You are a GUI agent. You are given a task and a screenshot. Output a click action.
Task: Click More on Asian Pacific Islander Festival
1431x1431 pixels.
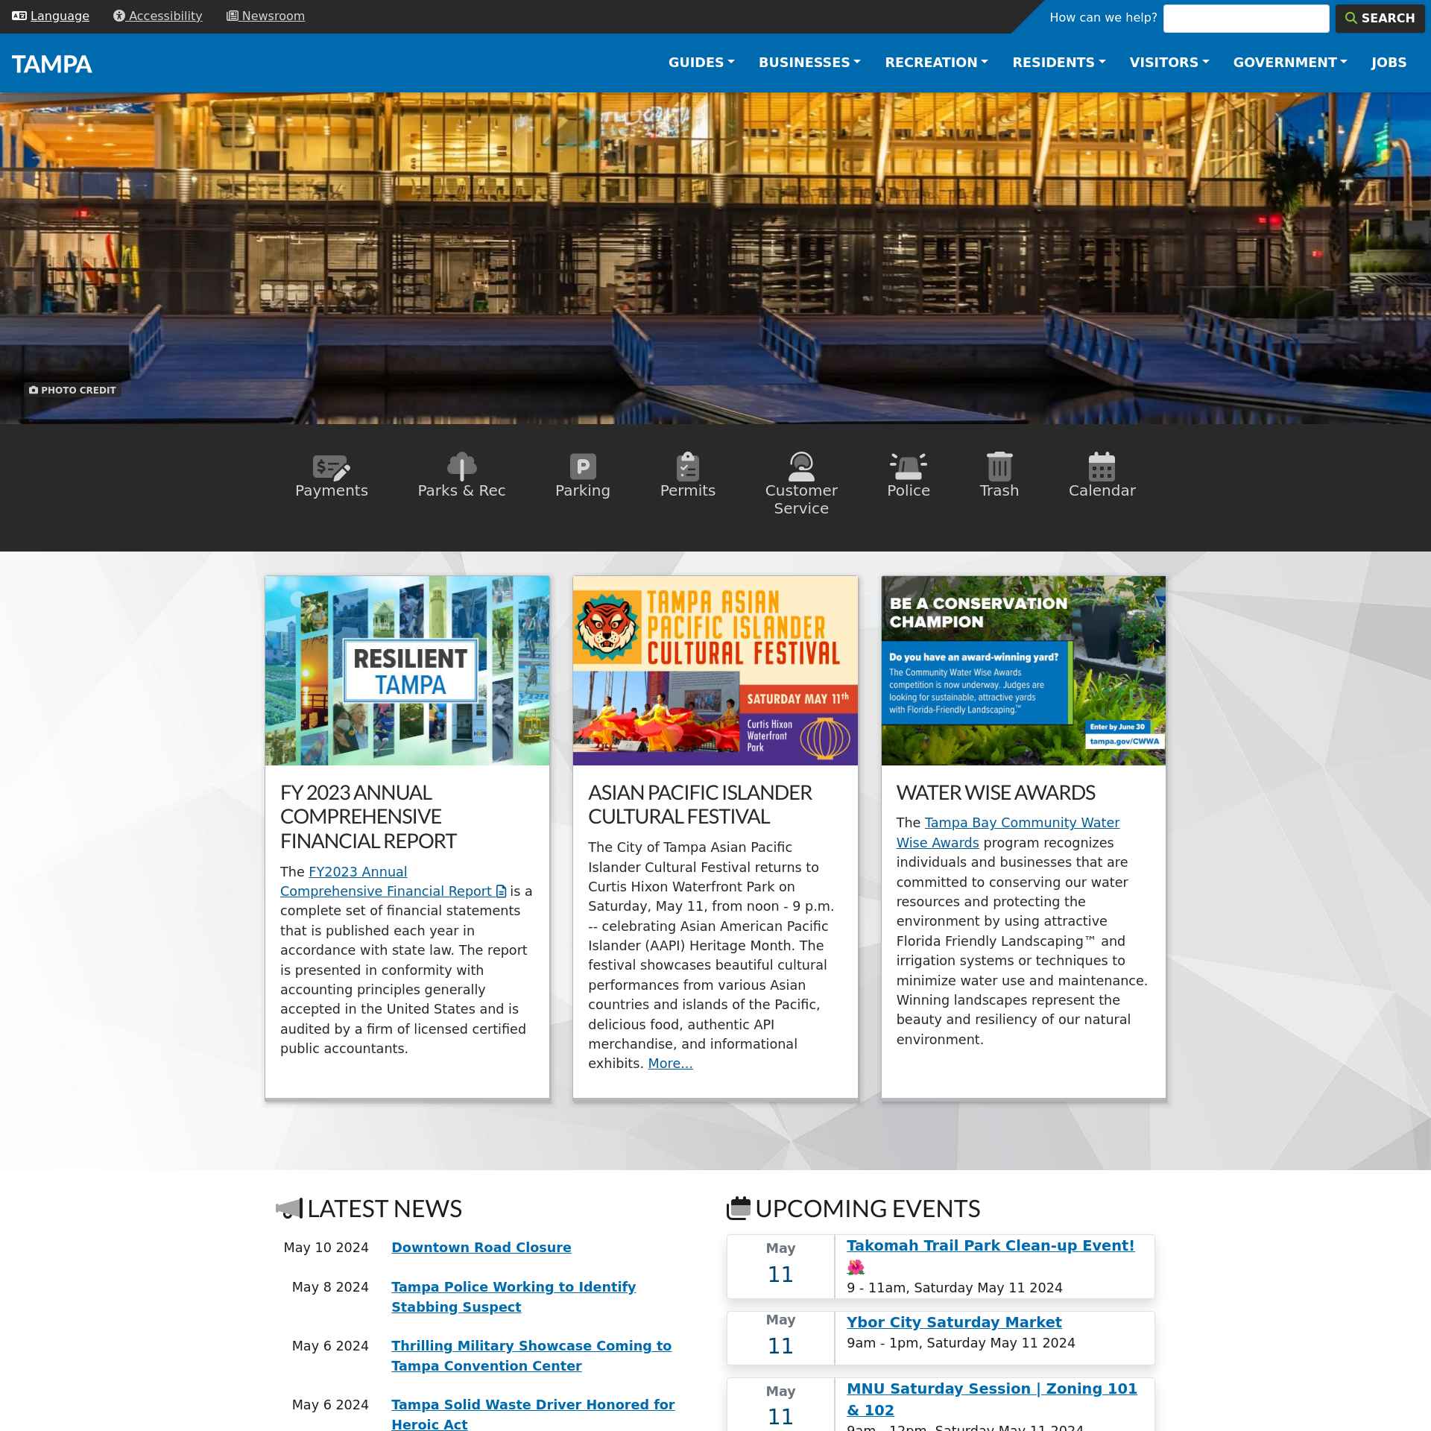(x=669, y=1063)
